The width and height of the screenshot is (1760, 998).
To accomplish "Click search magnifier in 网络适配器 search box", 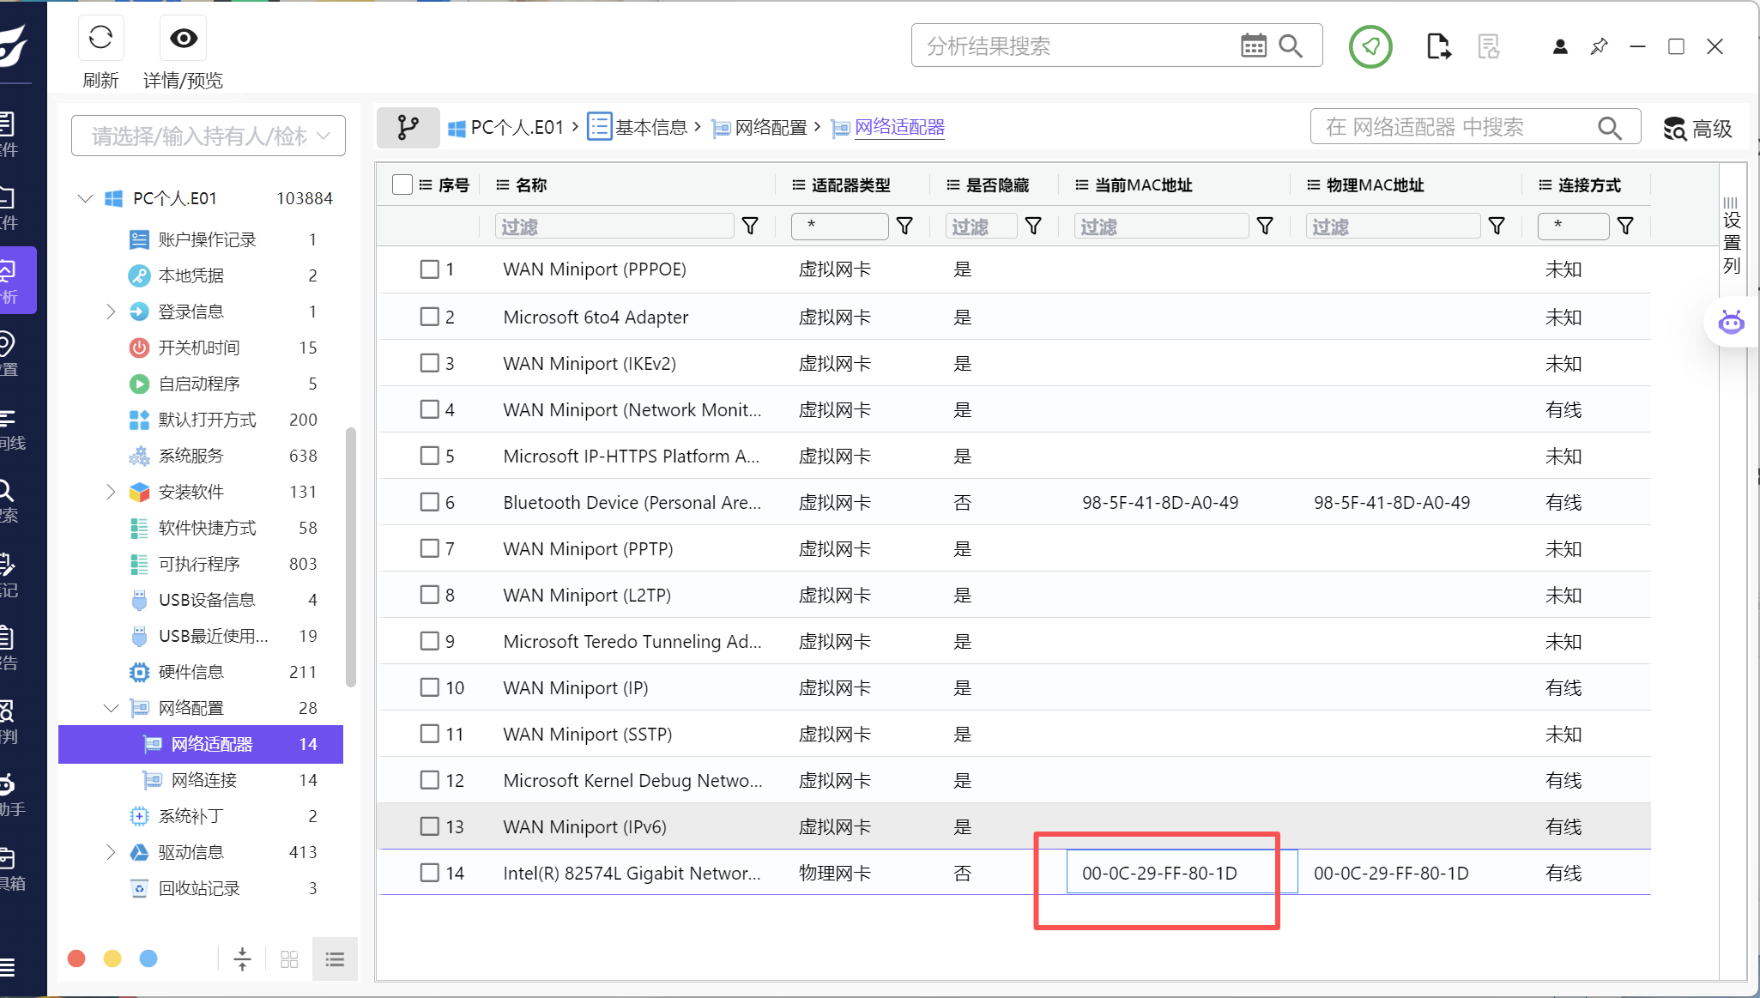I will coord(1610,128).
